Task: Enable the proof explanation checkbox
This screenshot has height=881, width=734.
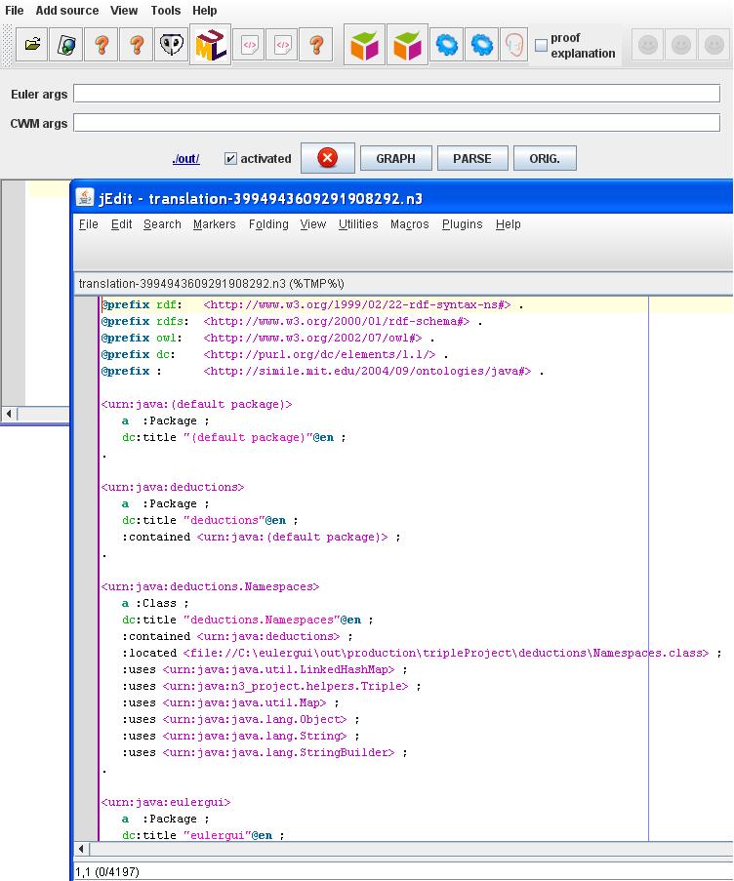Action: [541, 45]
